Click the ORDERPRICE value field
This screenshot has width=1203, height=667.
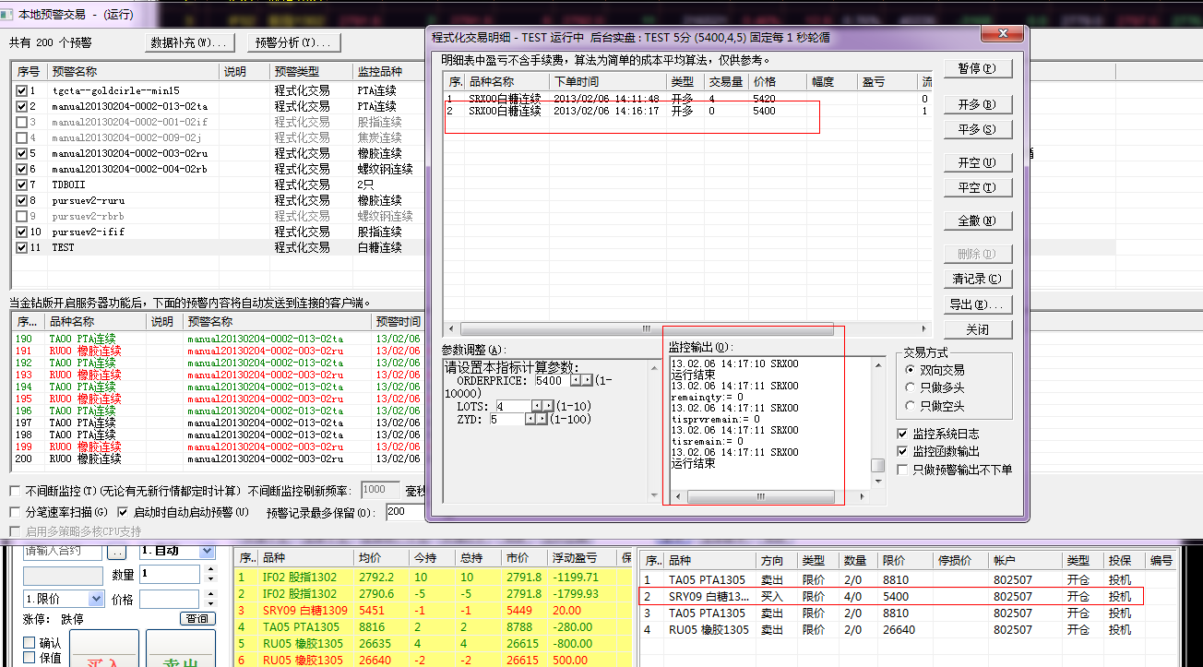coord(550,380)
